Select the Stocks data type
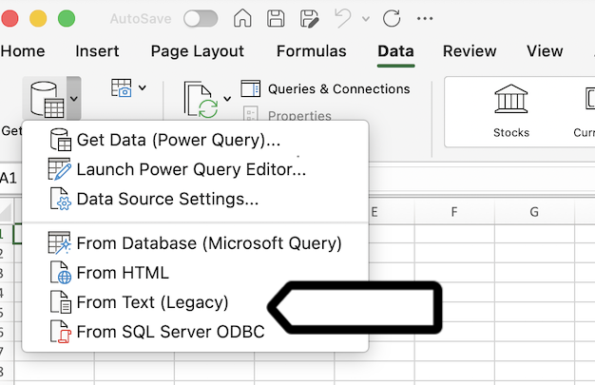This screenshot has height=385, width=595. 511,111
